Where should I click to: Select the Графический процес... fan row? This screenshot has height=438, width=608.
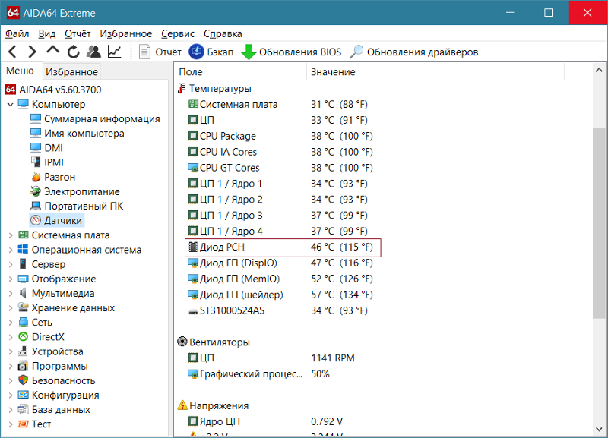258,374
